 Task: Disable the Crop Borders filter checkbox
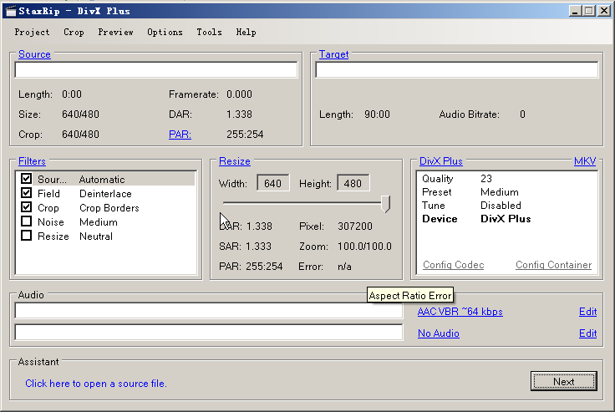tap(27, 208)
